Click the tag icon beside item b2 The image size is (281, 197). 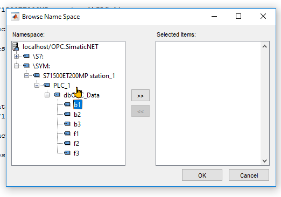tap(67, 114)
